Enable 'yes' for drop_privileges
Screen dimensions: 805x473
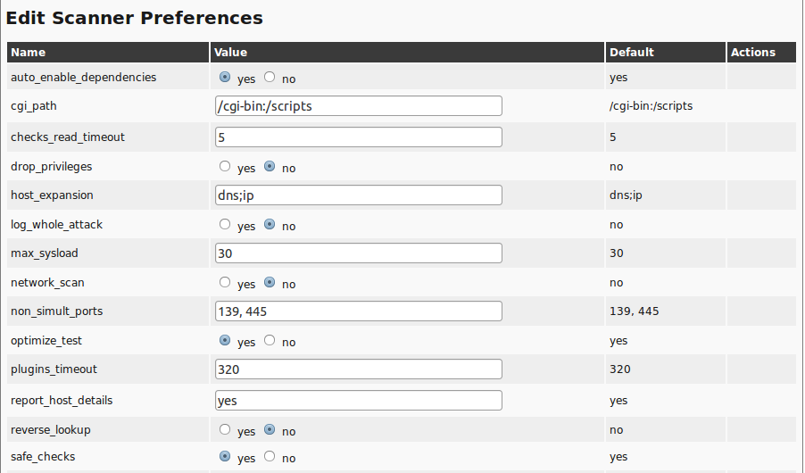(x=225, y=167)
